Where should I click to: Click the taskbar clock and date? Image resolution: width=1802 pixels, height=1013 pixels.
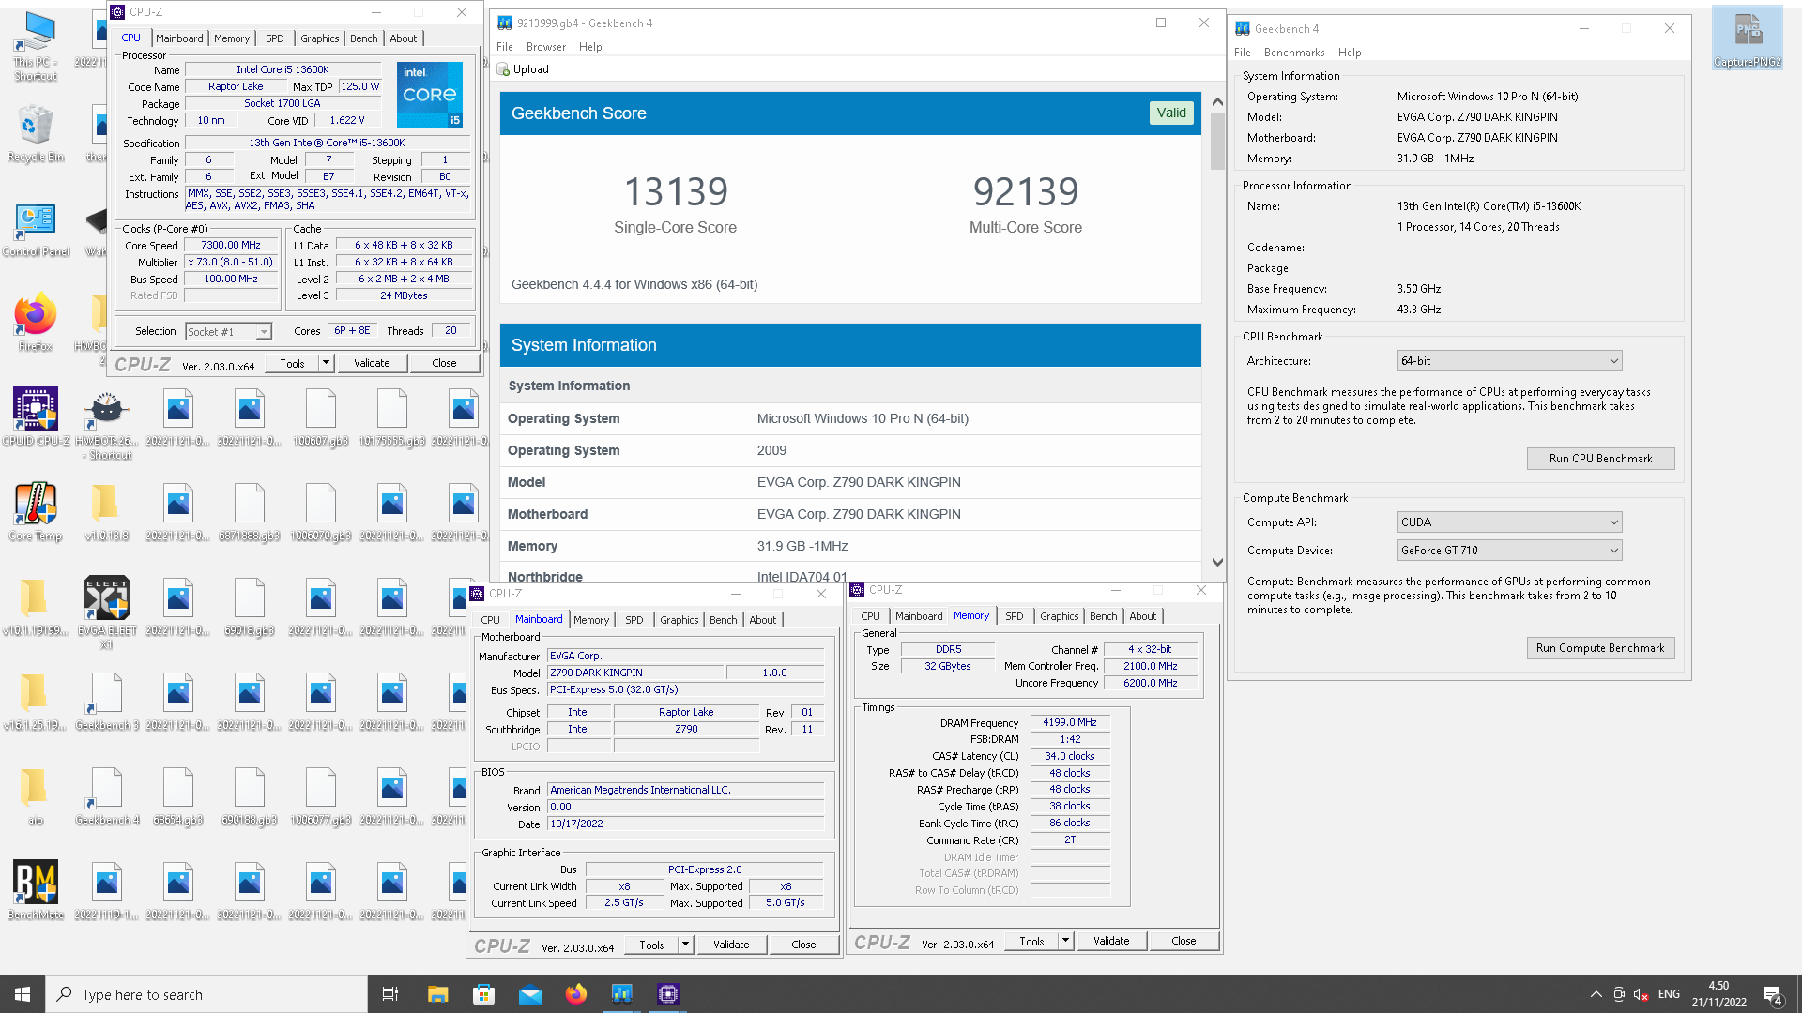[1719, 994]
